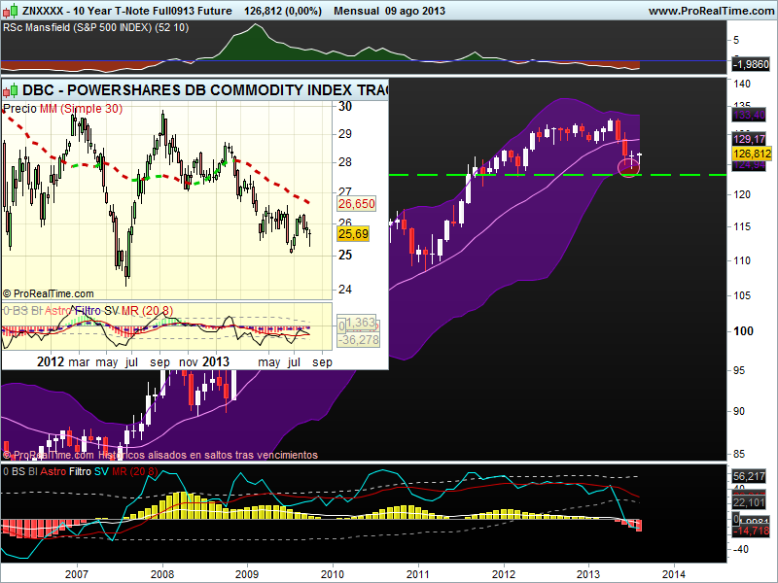Click the red 26,650 moving average tag

(356, 204)
